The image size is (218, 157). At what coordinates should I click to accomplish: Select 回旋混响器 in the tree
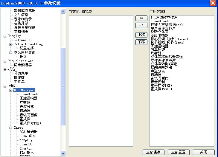(x=28, y=98)
